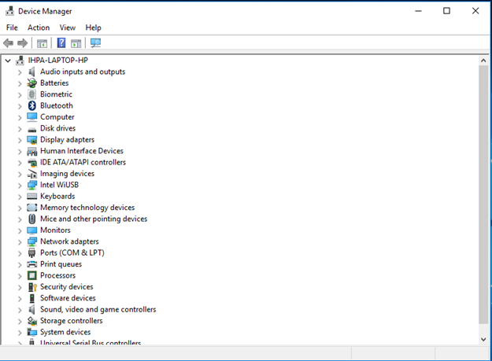Click the Processors category icon
This screenshot has width=492, height=361.
pyautogui.click(x=32, y=275)
